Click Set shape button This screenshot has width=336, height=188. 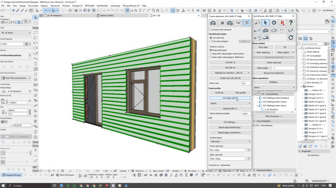(230, 98)
